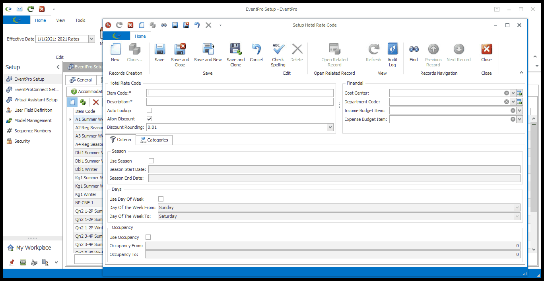Open the View tab in the EventPro Setup window
Screen dimensions: 544x281
(60, 20)
